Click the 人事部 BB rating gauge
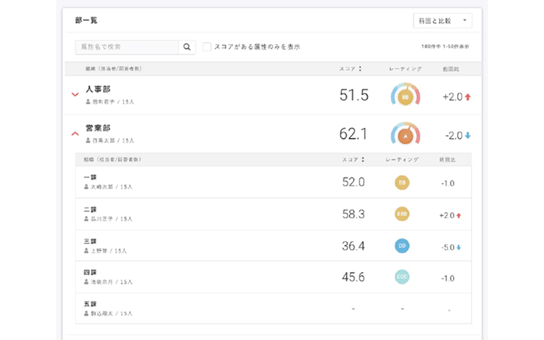Image resolution: width=544 pixels, height=340 pixels. (x=405, y=95)
